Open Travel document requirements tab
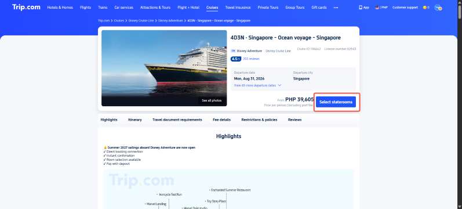Screen dimensions: 462x209 tap(177, 120)
